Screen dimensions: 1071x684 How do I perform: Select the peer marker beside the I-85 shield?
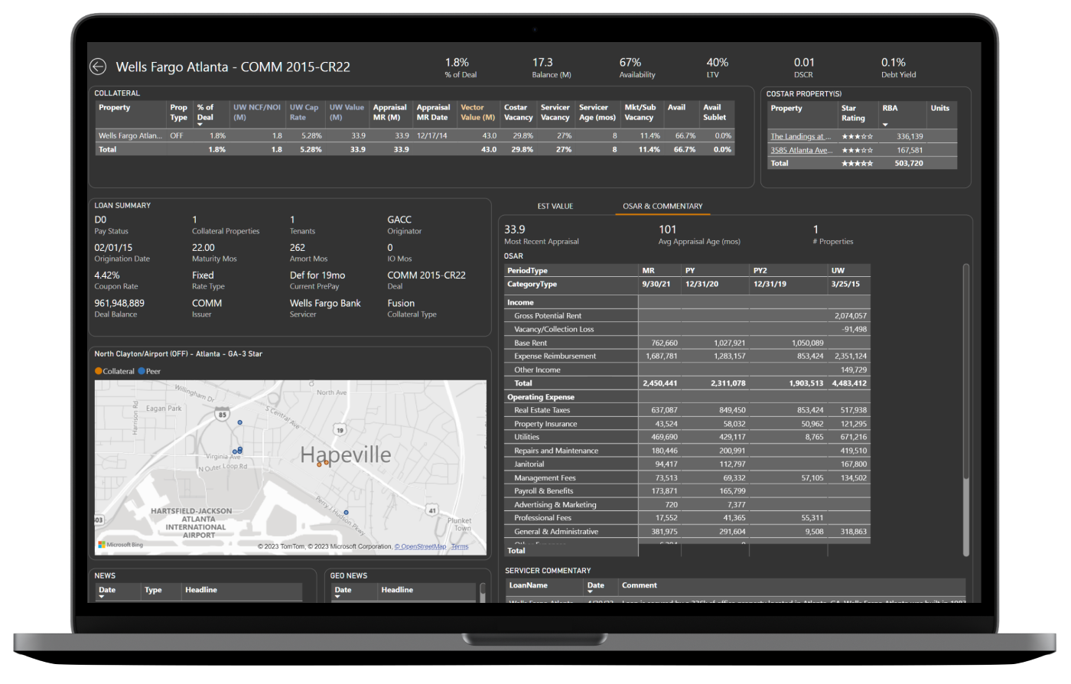click(x=239, y=422)
